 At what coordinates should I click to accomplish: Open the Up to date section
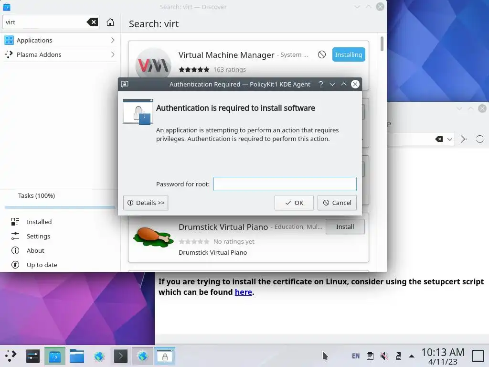[42, 265]
